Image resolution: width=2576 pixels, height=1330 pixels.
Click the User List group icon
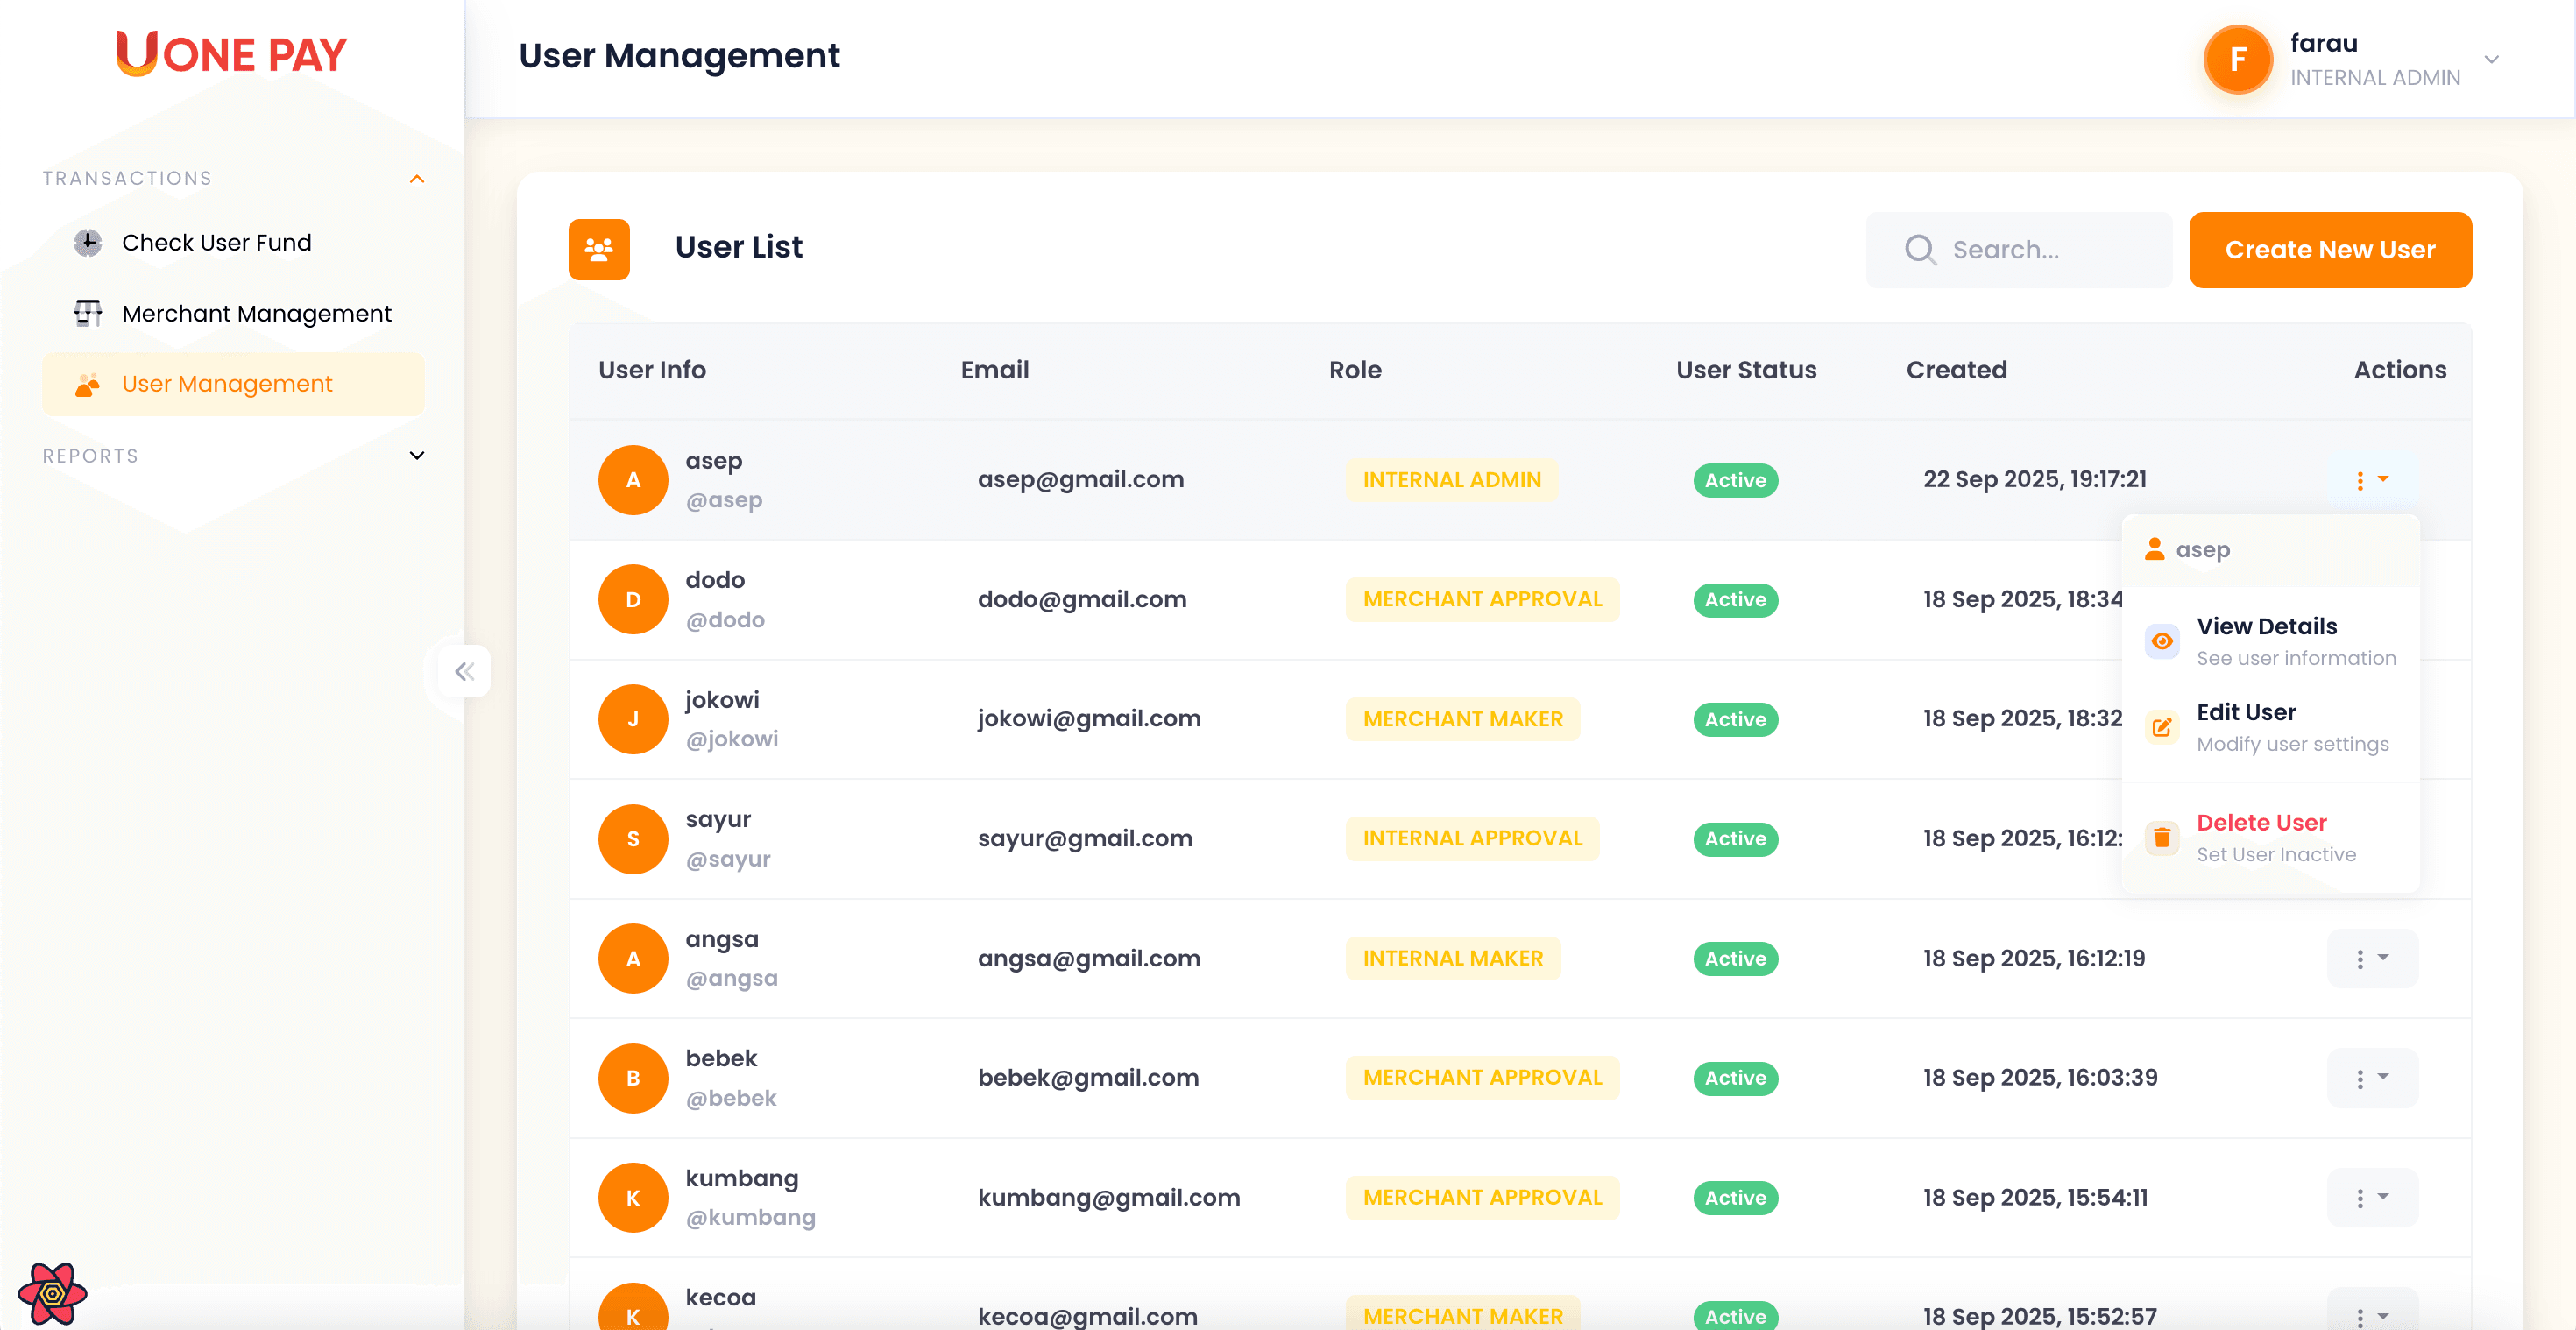[599, 249]
